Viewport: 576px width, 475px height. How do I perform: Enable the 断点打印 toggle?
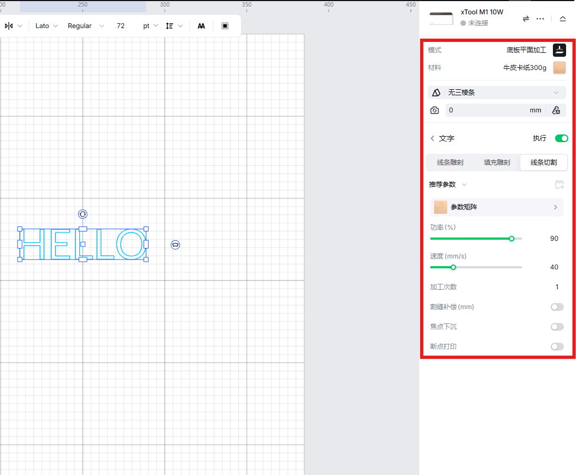pos(557,347)
